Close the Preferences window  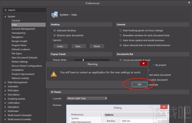(x=189, y=2)
